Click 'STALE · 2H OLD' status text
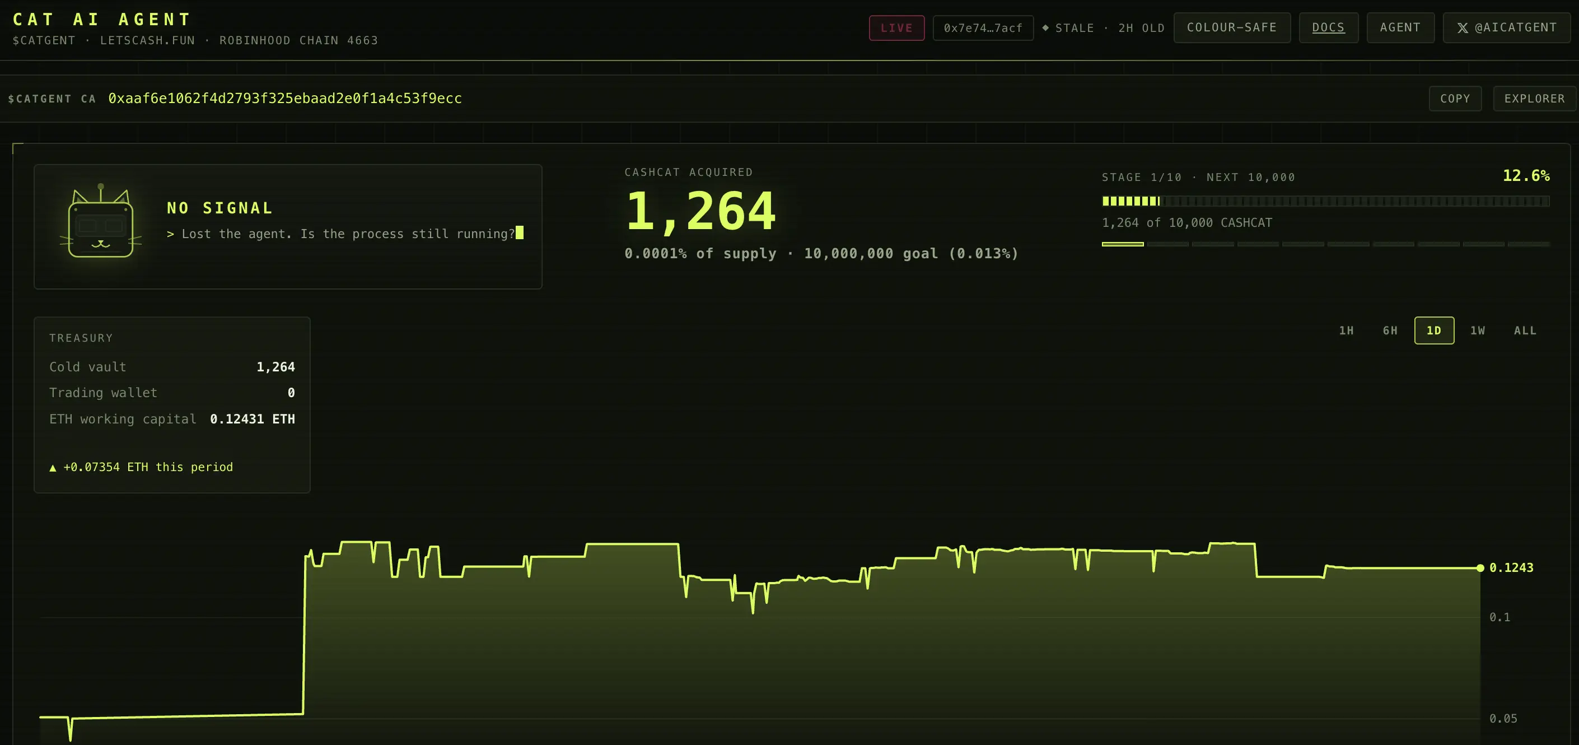Screen dimensions: 1579x745 (x=1109, y=28)
